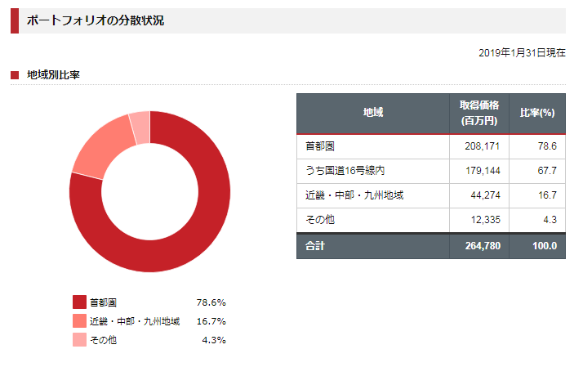Click the total value 264,780 cell
583x367 pixels.
[x=481, y=246]
